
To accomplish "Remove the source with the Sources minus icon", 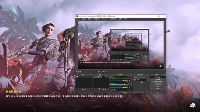I will (x=97, y=89).
